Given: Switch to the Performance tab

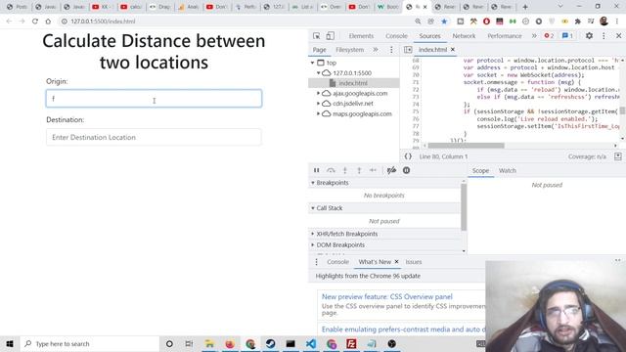Looking at the screenshot, I should point(505,36).
